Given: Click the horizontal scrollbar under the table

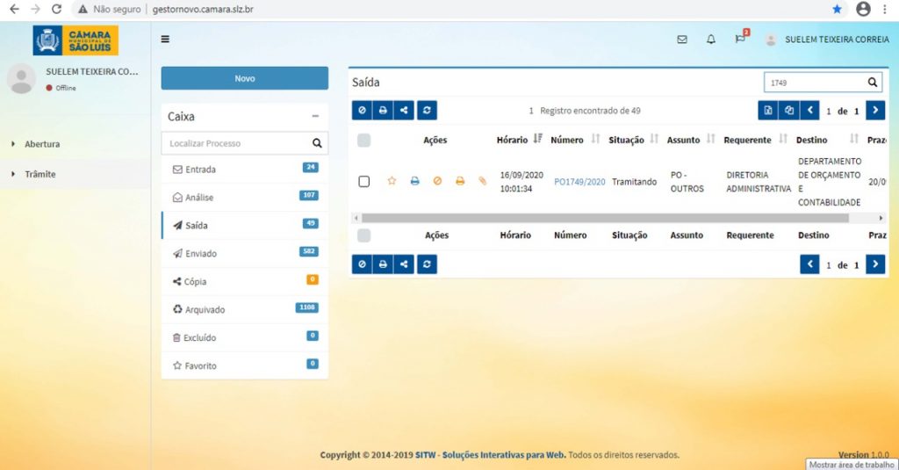Looking at the screenshot, I should click(605, 218).
